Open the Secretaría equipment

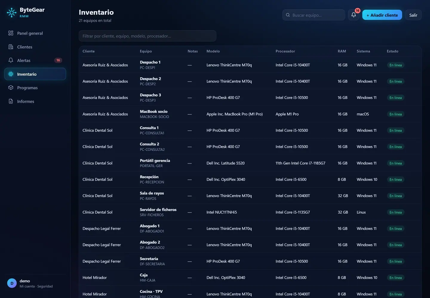coord(149,259)
